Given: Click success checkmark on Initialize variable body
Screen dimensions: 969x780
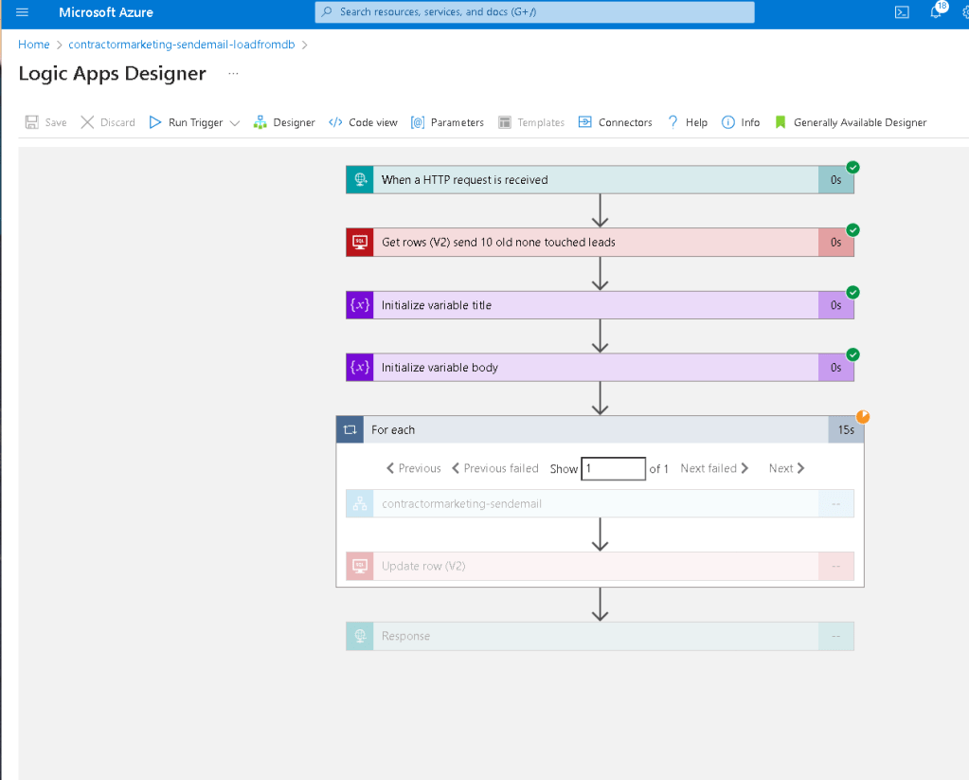Looking at the screenshot, I should (x=852, y=354).
